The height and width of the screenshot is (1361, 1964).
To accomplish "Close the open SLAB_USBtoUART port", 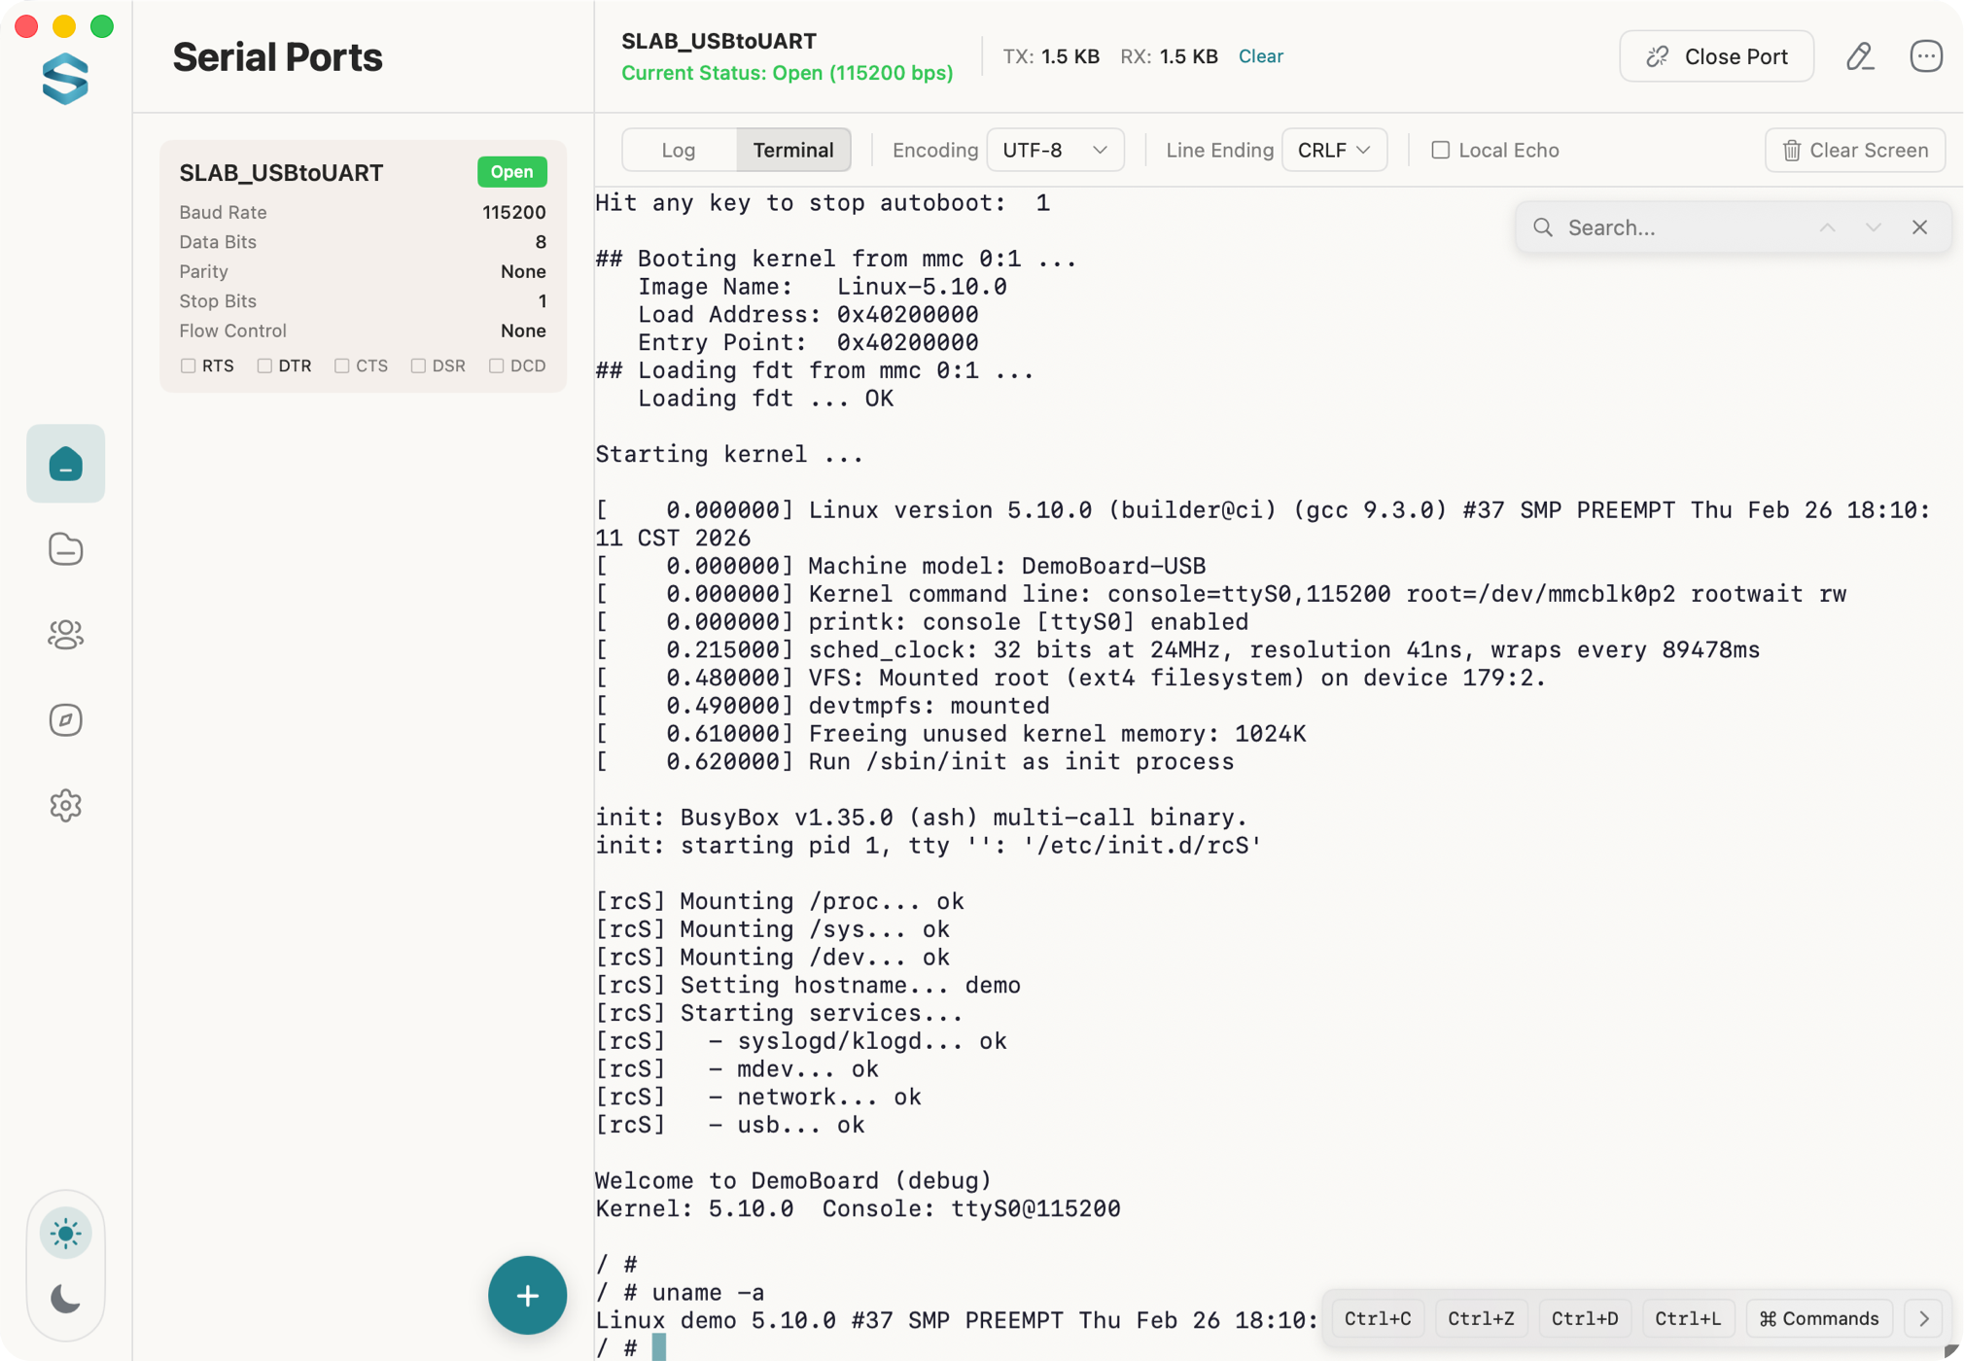I will 1716,56.
